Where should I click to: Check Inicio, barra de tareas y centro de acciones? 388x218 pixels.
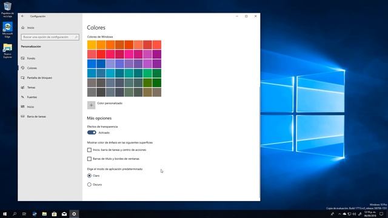tap(89, 150)
